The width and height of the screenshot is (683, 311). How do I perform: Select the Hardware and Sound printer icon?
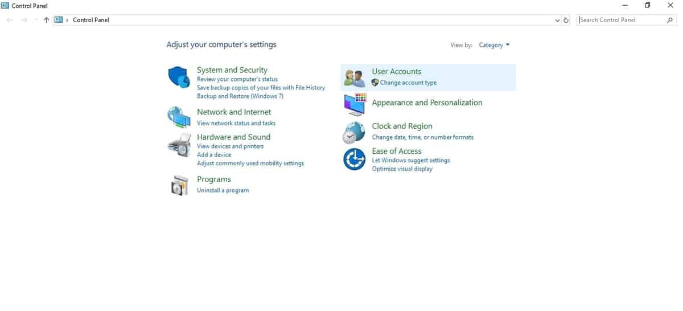click(x=179, y=145)
